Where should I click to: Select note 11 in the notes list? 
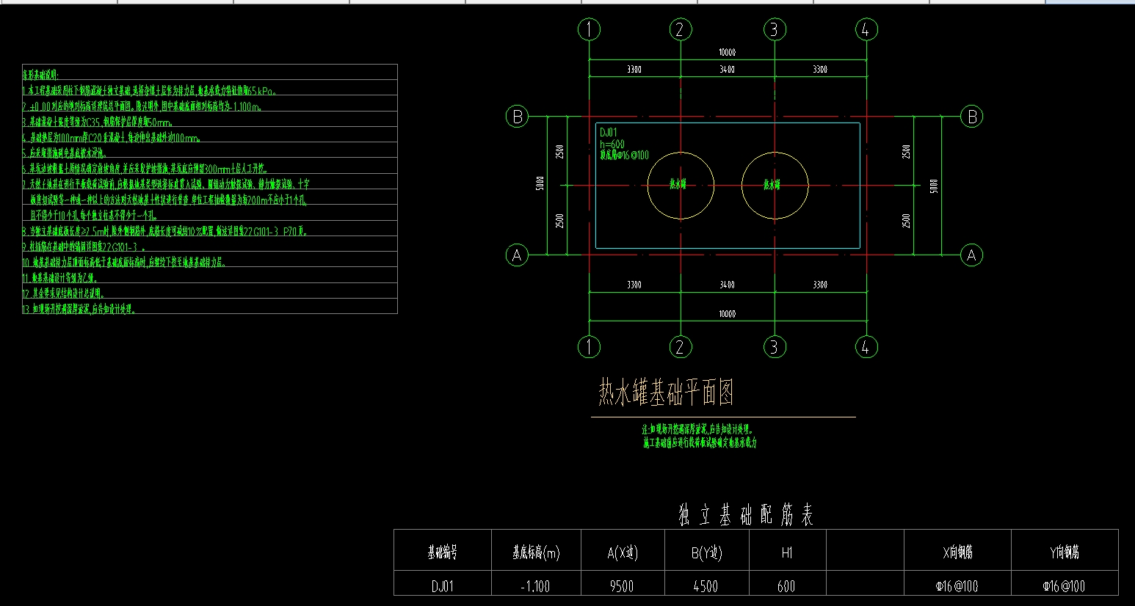[x=61, y=278]
